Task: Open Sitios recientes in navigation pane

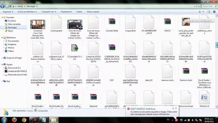Action: click(14, 24)
